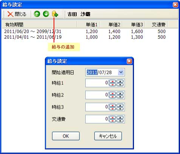Image resolution: width=180 pixels, height=154 pixels.
Task: Increase 時給1 with red up arrow
Action: (x=112, y=81)
